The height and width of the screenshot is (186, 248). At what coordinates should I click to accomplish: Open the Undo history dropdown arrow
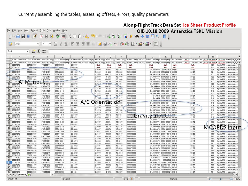[97, 36]
